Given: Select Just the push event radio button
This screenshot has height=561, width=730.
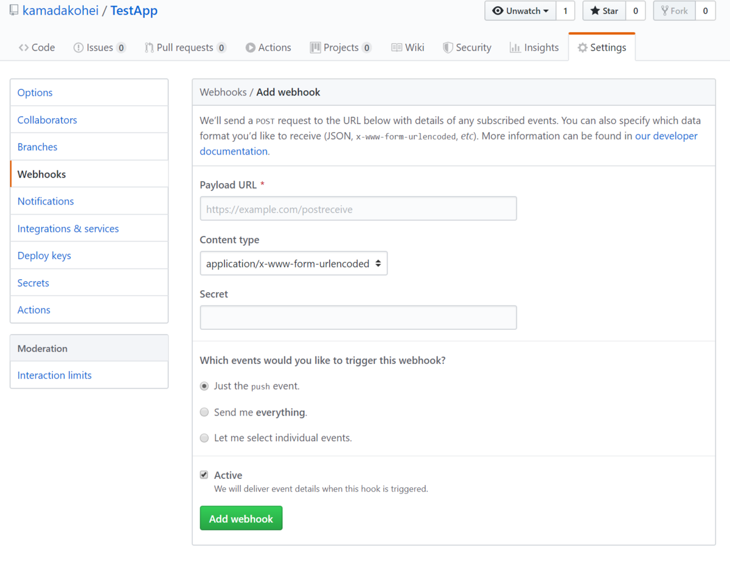Looking at the screenshot, I should point(204,386).
